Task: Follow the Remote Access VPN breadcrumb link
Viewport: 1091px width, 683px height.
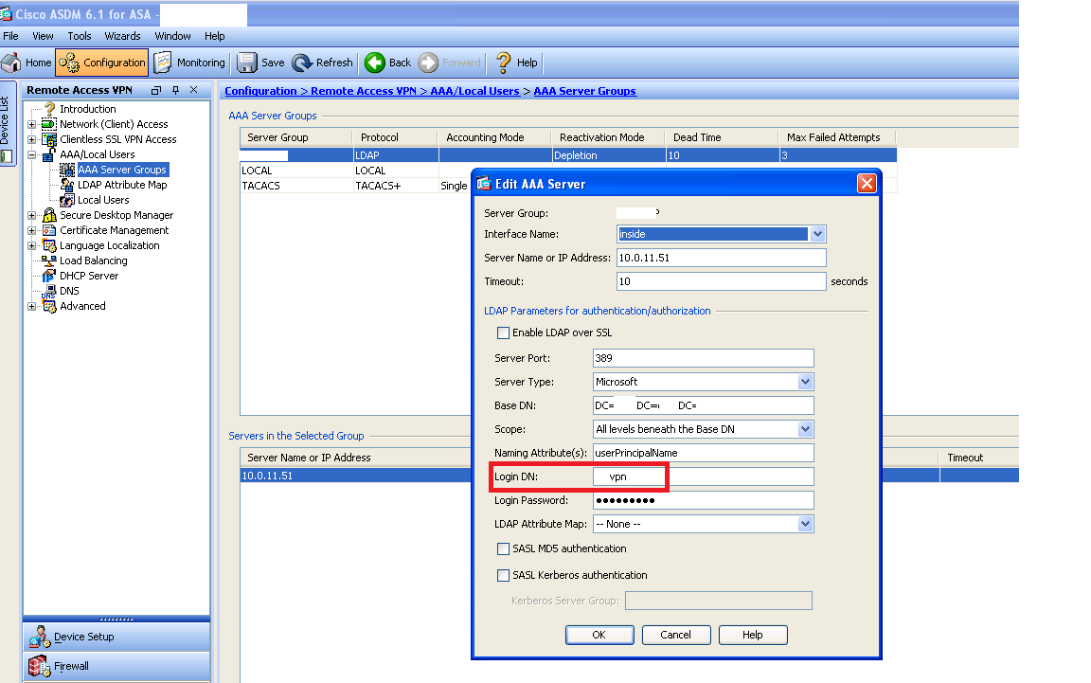Action: (x=364, y=91)
